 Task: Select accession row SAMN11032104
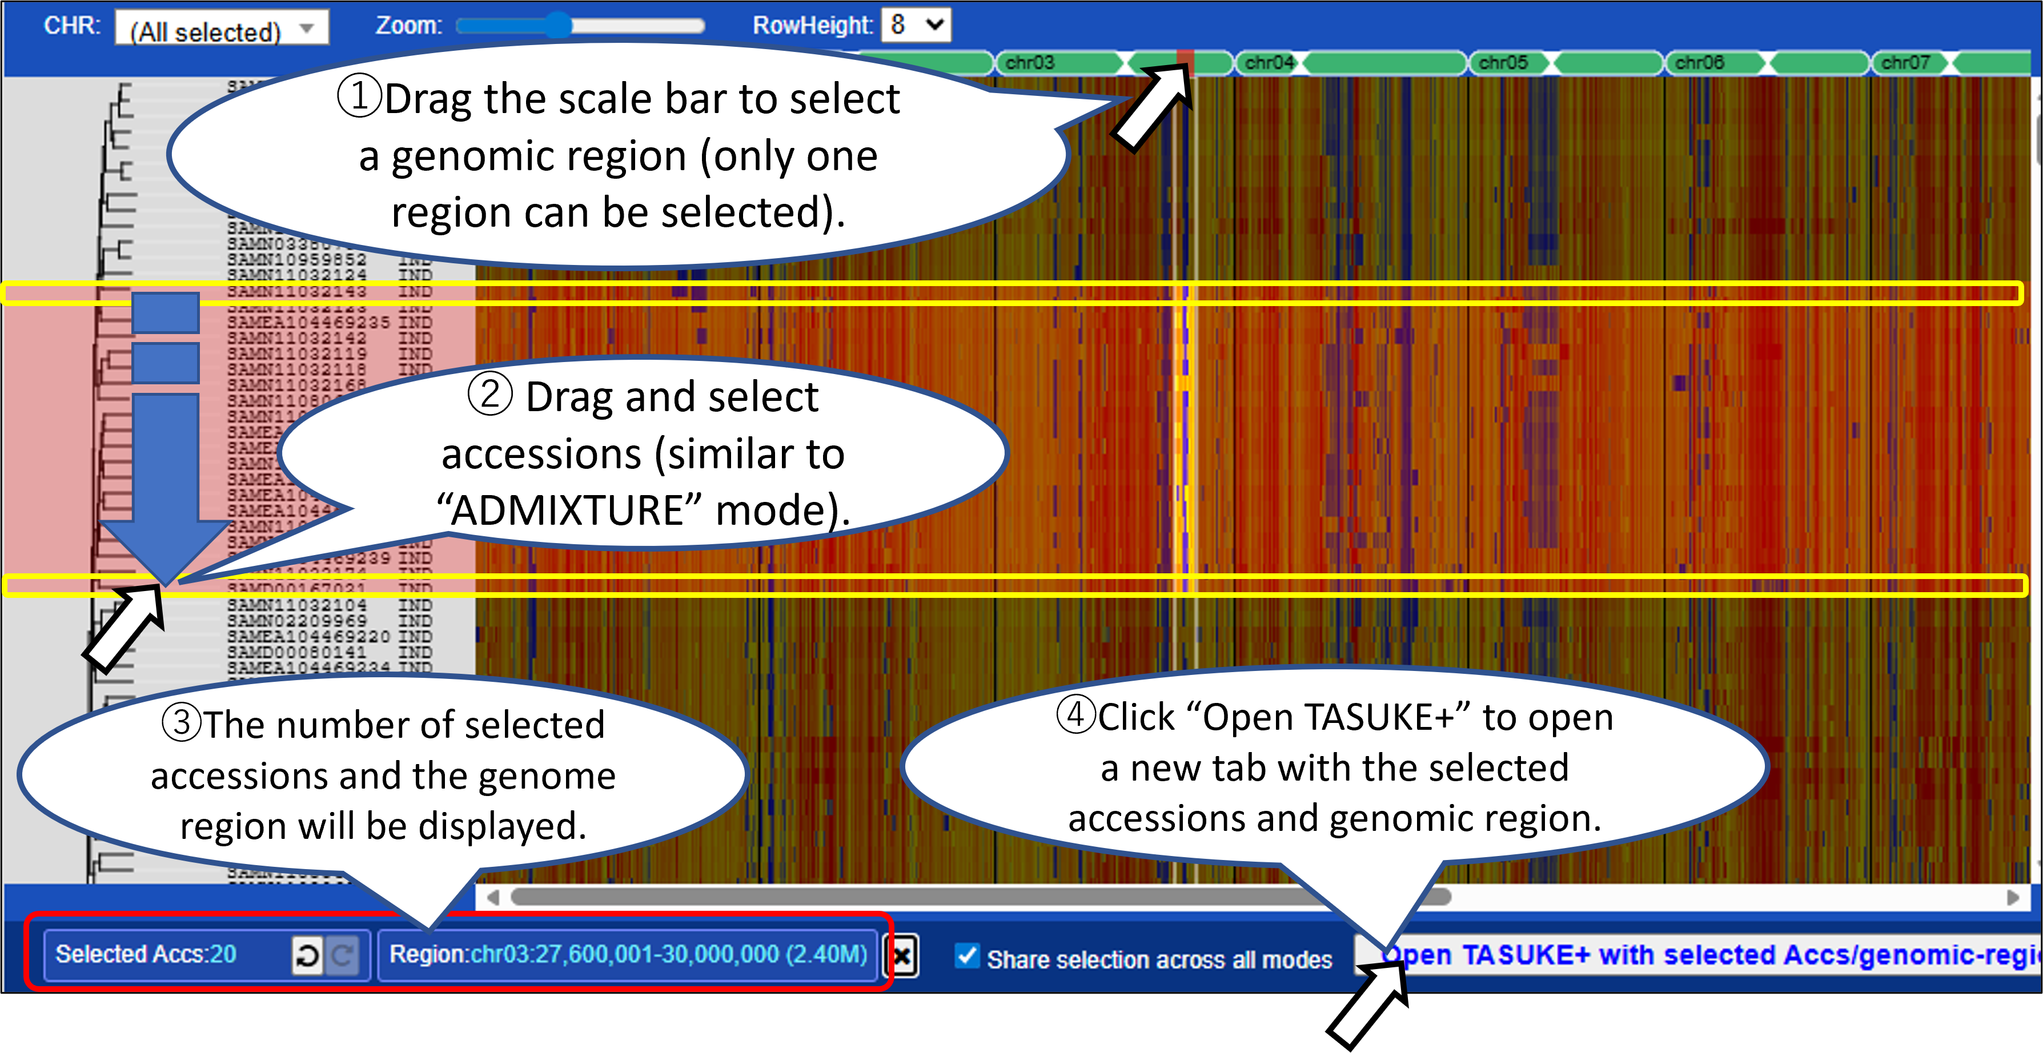[330, 605]
